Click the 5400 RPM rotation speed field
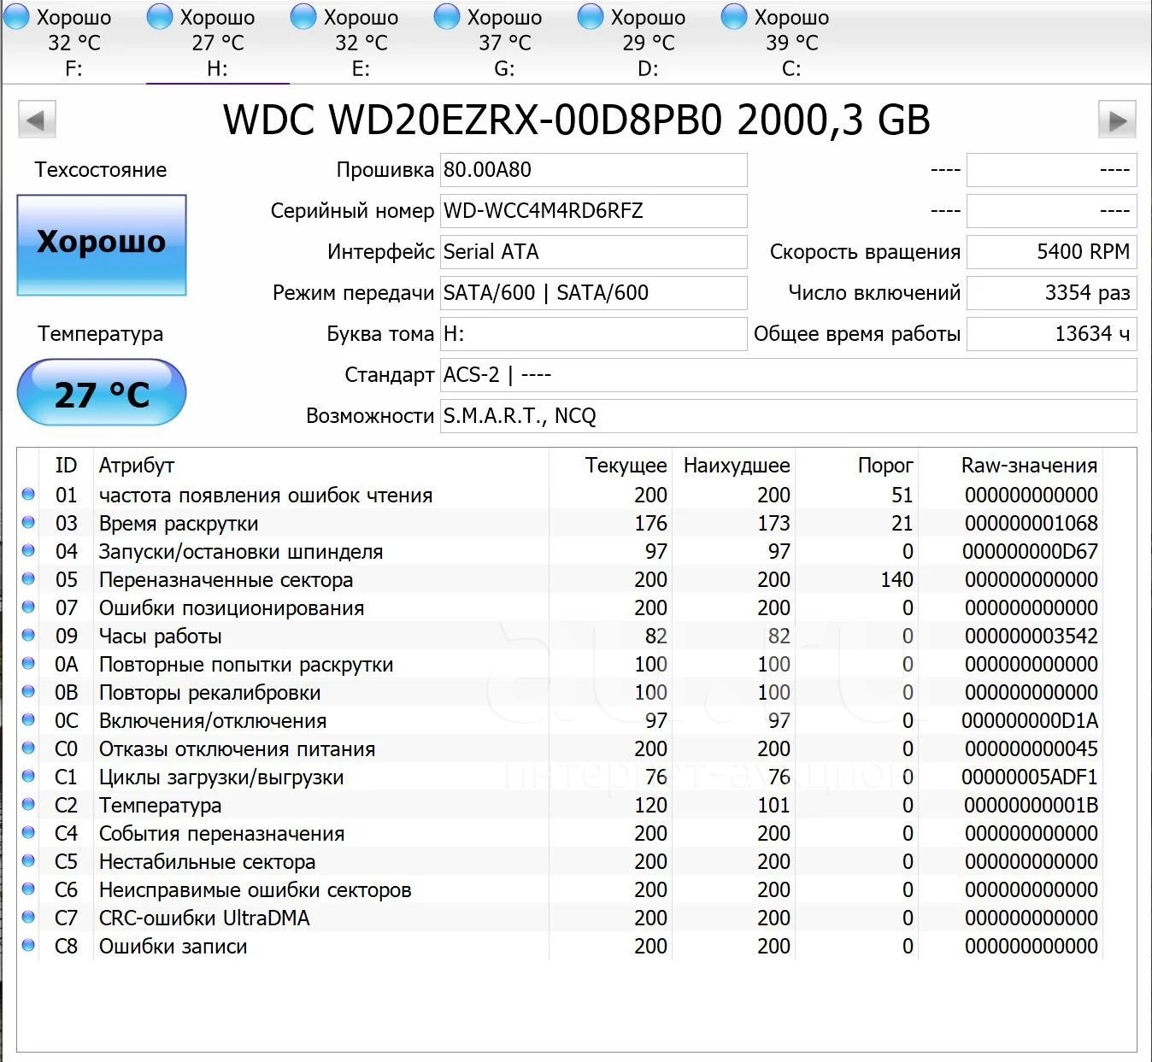 click(1052, 252)
